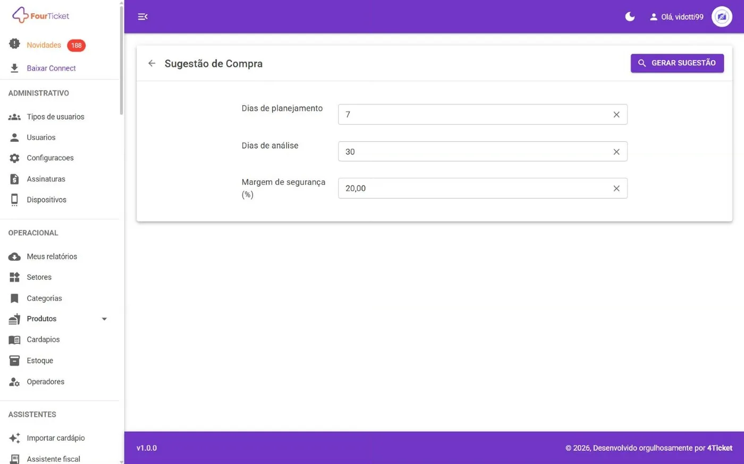Follow the 4Ticket footer link
The height and width of the screenshot is (464, 744).
720,448
